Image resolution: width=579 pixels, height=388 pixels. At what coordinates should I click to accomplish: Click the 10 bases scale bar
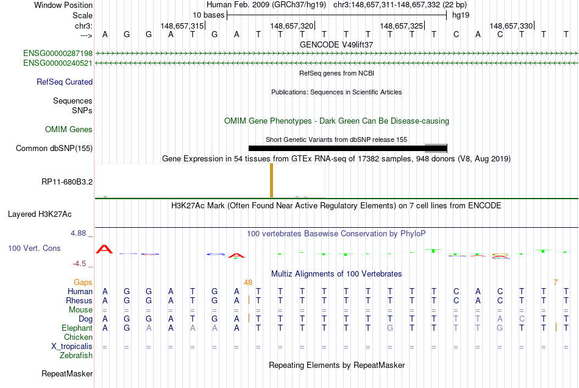coord(336,15)
